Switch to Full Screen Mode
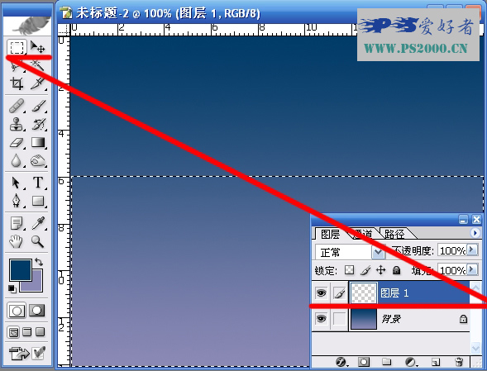The image size is (487, 371). click(x=40, y=332)
